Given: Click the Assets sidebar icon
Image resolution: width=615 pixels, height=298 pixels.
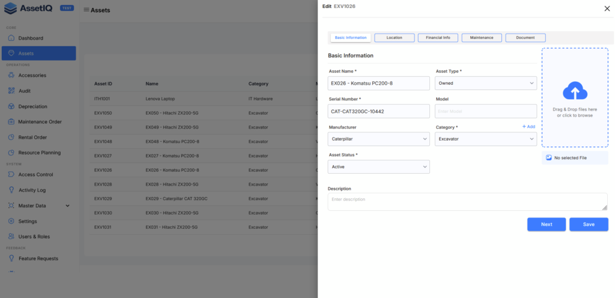Looking at the screenshot, I should click(11, 53).
